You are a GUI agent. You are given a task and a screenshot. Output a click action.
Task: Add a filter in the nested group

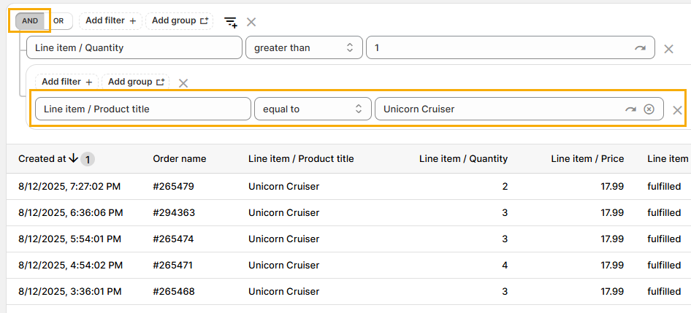pyautogui.click(x=66, y=82)
